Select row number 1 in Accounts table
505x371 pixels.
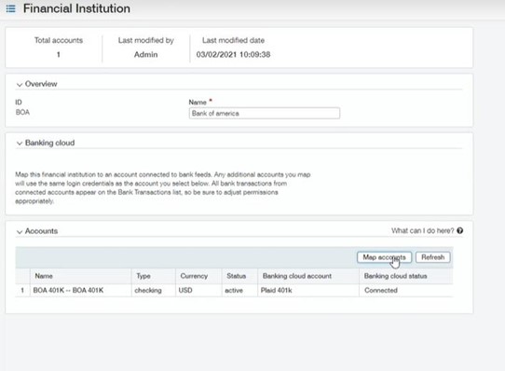pyautogui.click(x=22, y=290)
